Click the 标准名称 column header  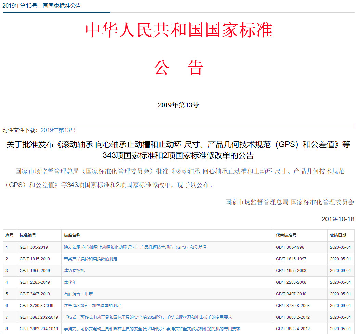(72, 235)
